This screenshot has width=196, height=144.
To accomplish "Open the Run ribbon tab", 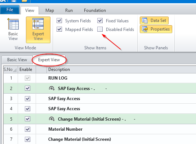I will [69, 10].
